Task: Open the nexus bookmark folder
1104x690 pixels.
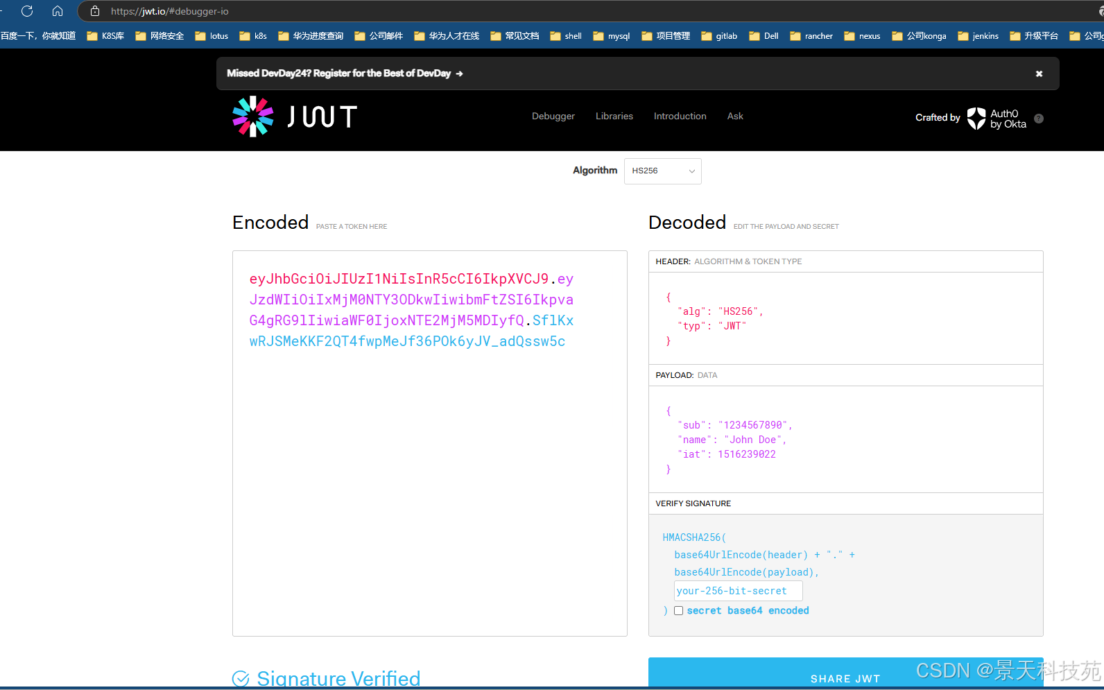Action: click(862, 36)
